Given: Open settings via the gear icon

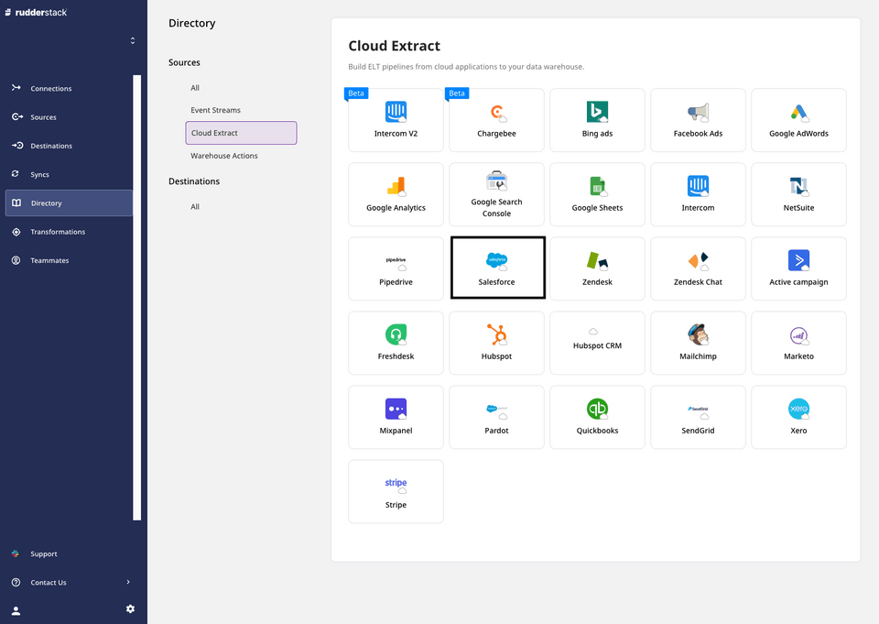Looking at the screenshot, I should pyautogui.click(x=130, y=608).
